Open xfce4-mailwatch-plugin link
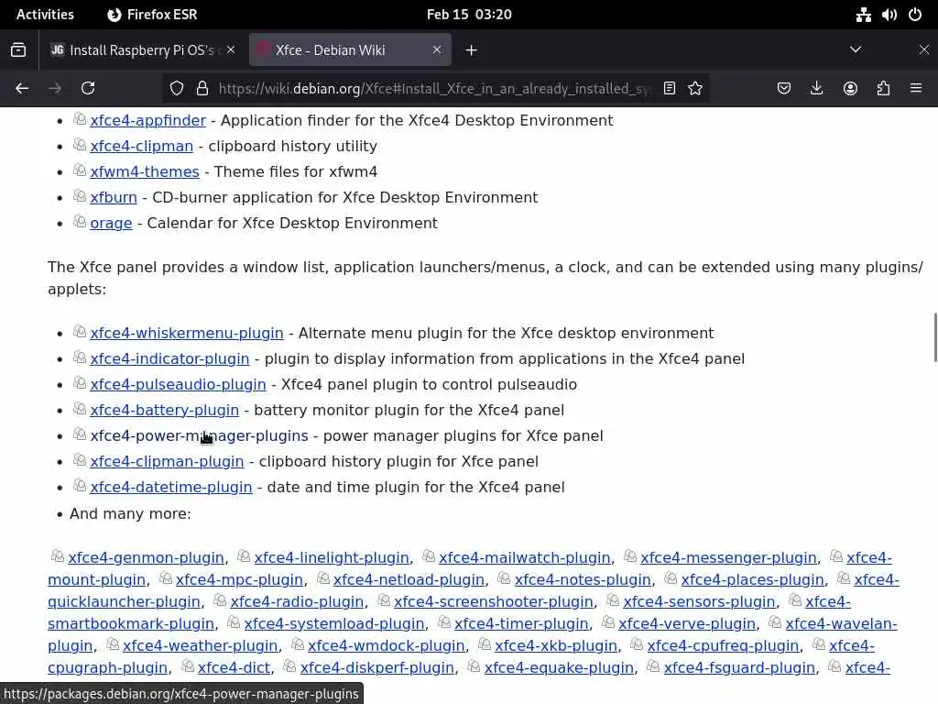Viewport: 938px width, 704px height. pyautogui.click(x=525, y=558)
